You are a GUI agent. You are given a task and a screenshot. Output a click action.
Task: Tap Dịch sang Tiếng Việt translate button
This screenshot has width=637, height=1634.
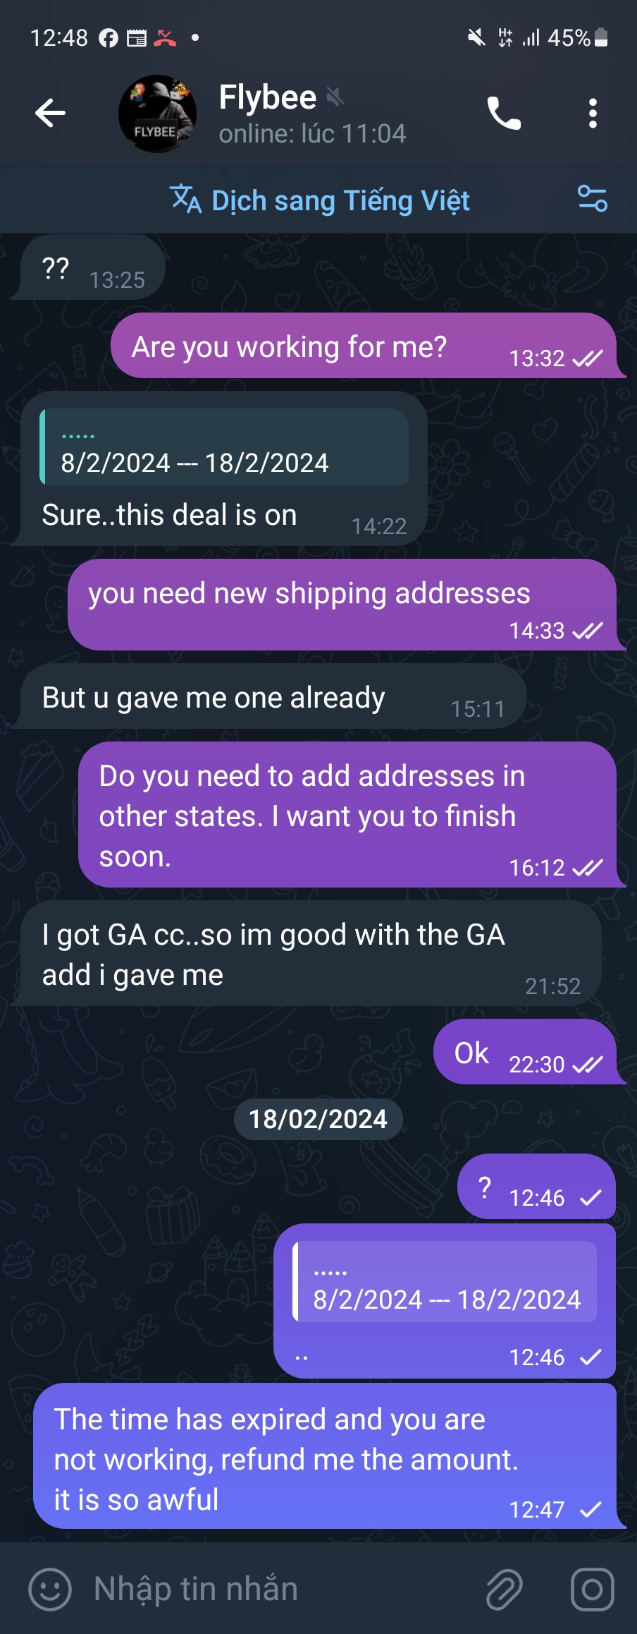click(x=340, y=200)
